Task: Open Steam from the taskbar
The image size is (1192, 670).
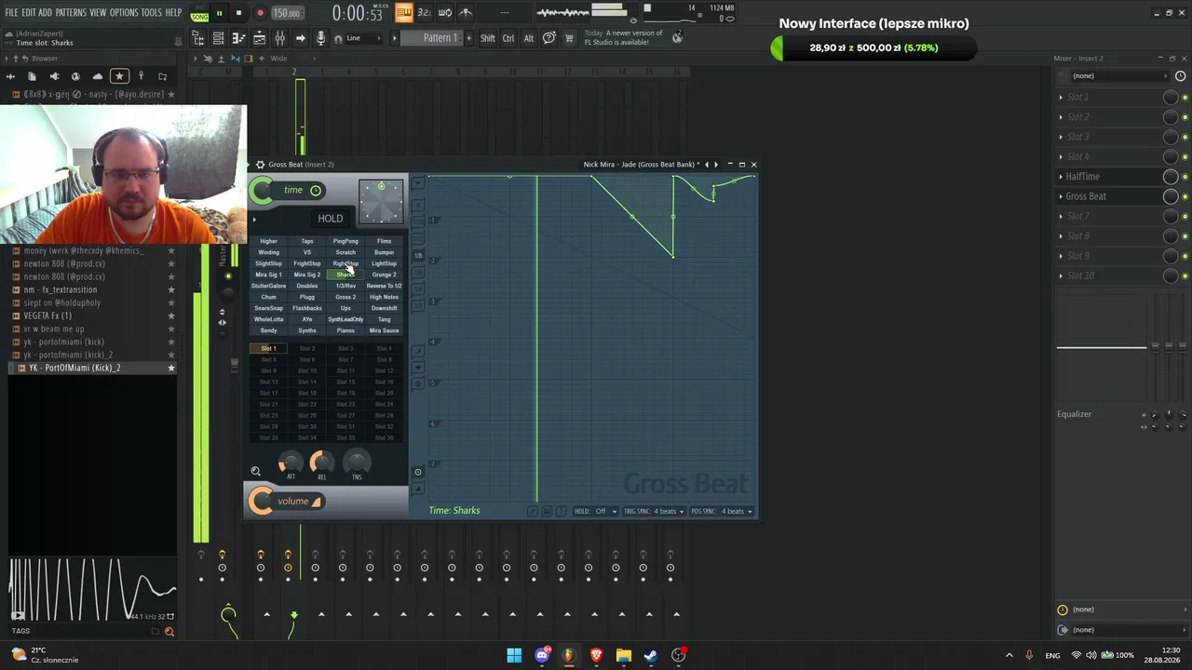Action: tap(650, 655)
